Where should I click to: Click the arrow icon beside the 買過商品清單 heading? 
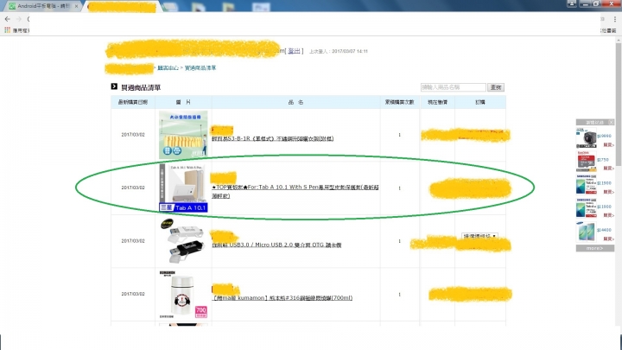(x=114, y=86)
